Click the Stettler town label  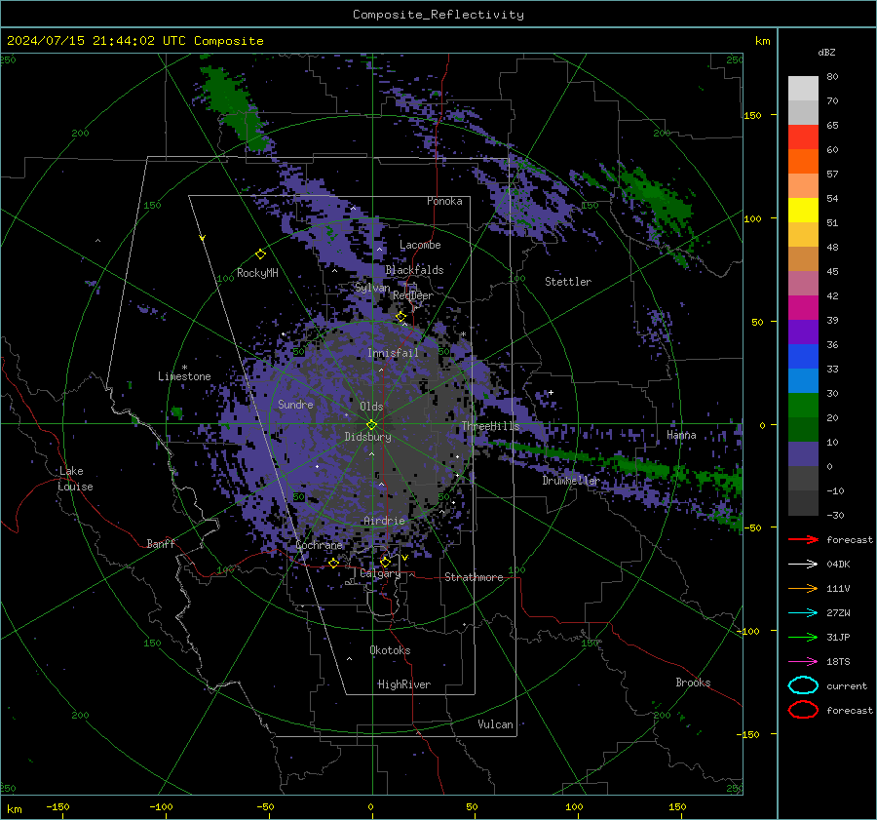pyautogui.click(x=568, y=282)
